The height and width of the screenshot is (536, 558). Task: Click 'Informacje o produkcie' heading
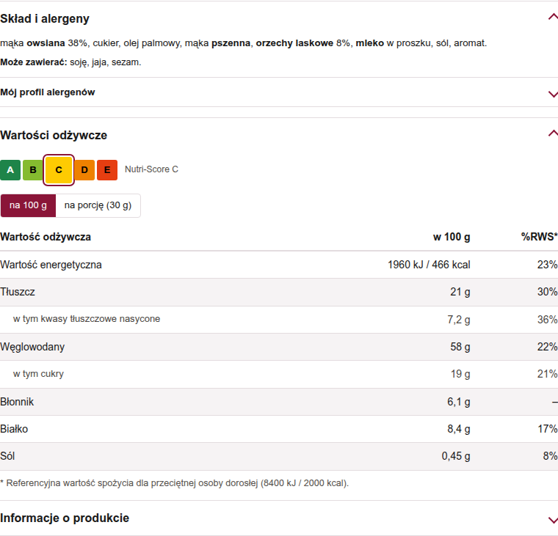point(65,518)
